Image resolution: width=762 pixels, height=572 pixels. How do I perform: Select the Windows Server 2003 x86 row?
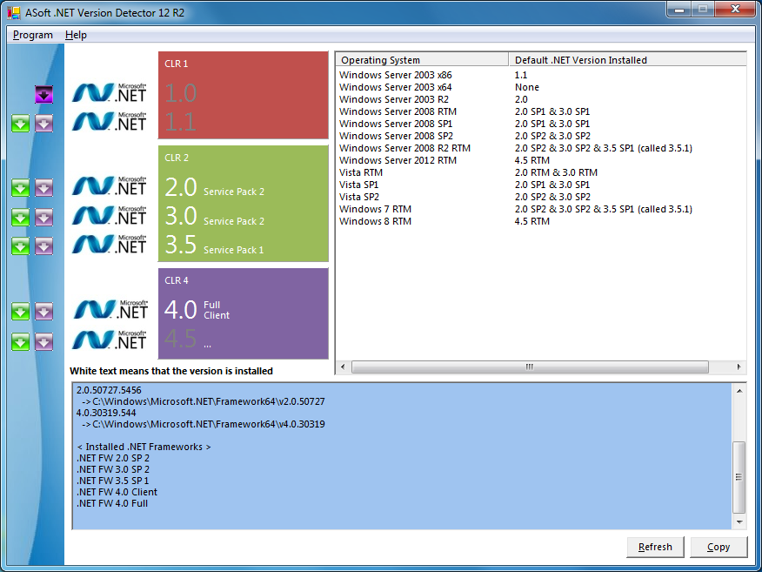[541, 75]
